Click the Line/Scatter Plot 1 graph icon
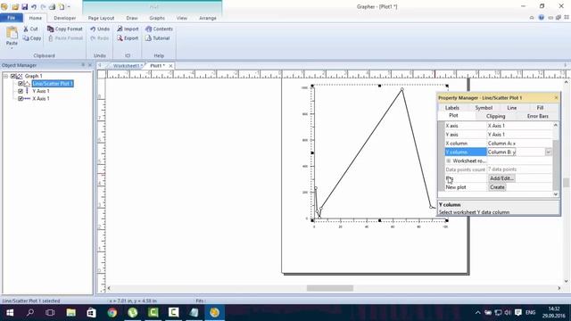Viewport: 571px width, 321px height. pyautogui.click(x=28, y=84)
